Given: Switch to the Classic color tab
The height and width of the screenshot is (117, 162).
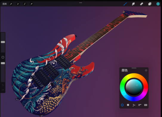Looking at the screenshot, I should (x=128, y=105).
